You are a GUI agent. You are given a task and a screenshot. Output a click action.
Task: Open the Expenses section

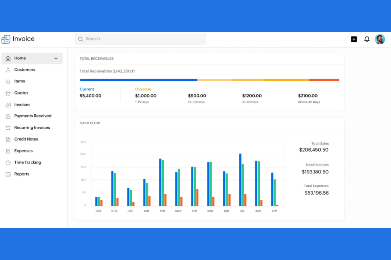tap(23, 151)
